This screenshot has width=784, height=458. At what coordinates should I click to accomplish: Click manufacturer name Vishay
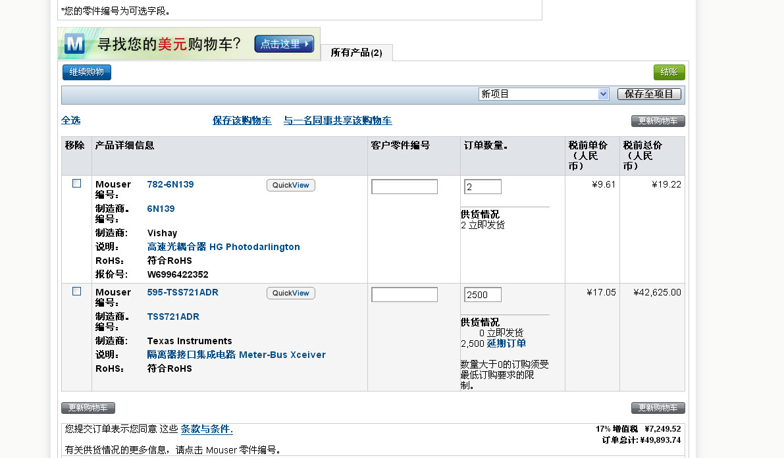click(162, 233)
